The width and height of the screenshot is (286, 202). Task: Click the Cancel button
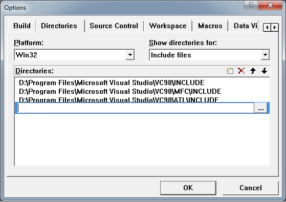point(251,188)
